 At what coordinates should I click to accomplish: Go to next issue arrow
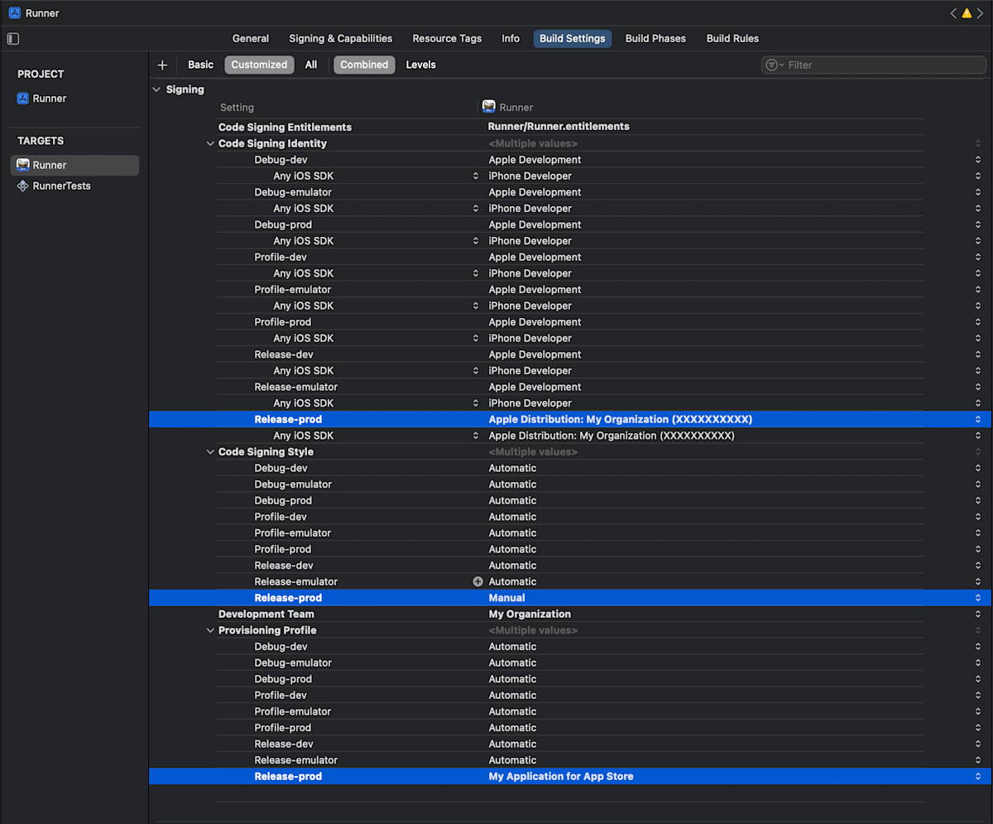[979, 13]
